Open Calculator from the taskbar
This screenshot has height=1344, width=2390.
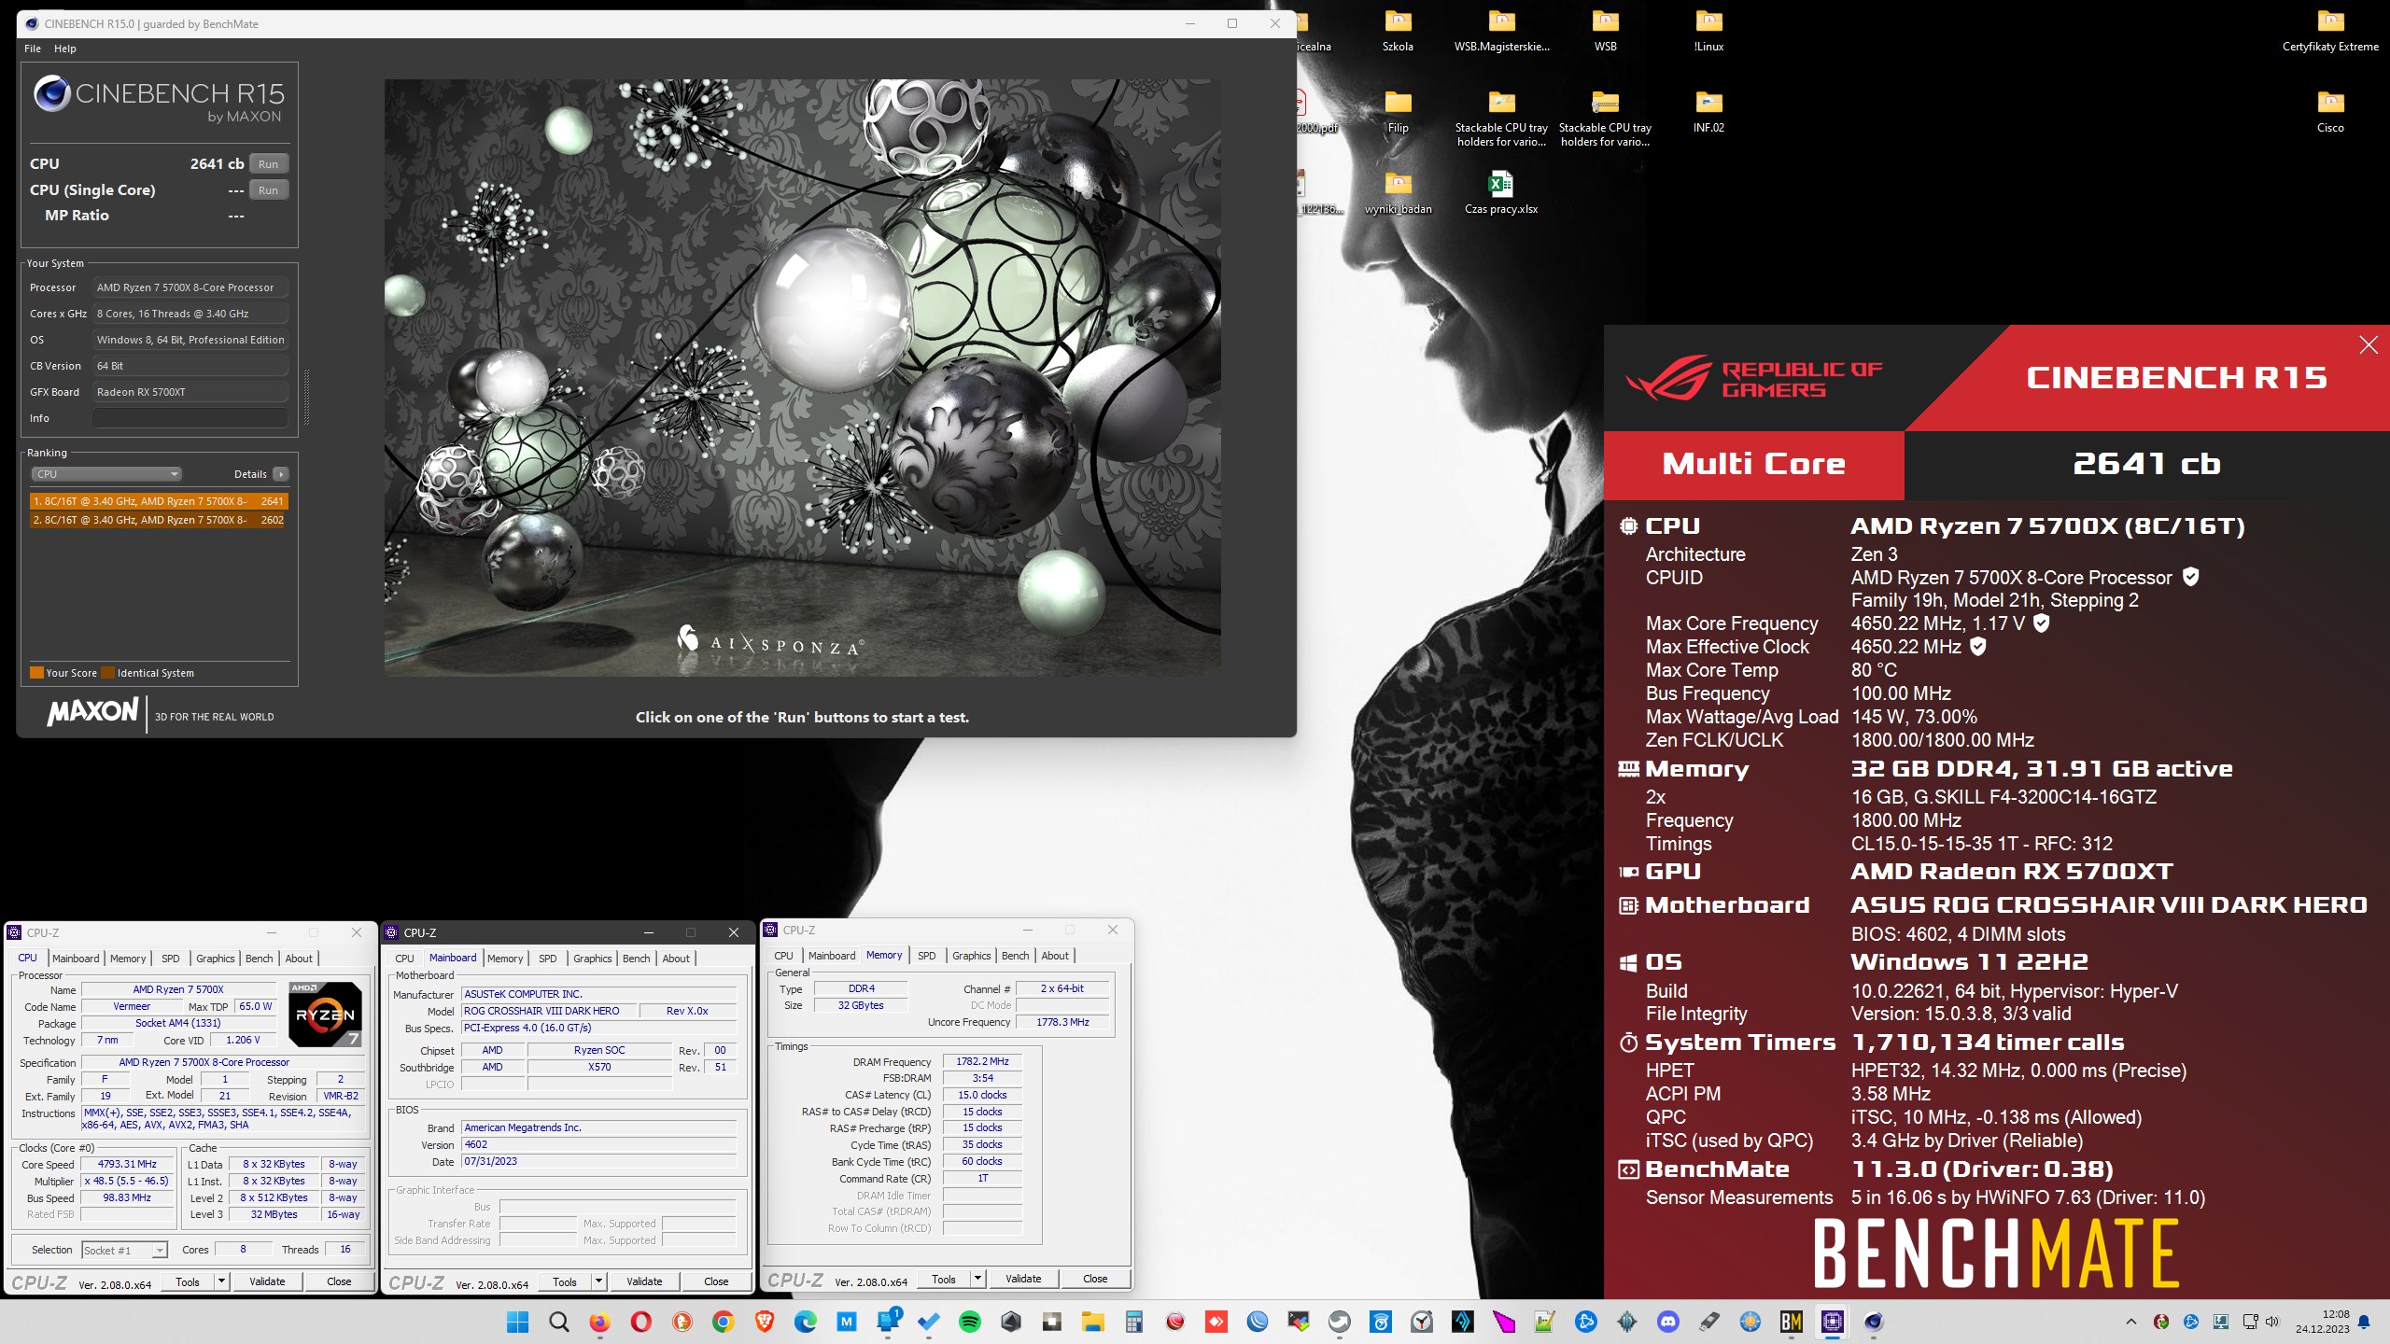tap(1133, 1322)
